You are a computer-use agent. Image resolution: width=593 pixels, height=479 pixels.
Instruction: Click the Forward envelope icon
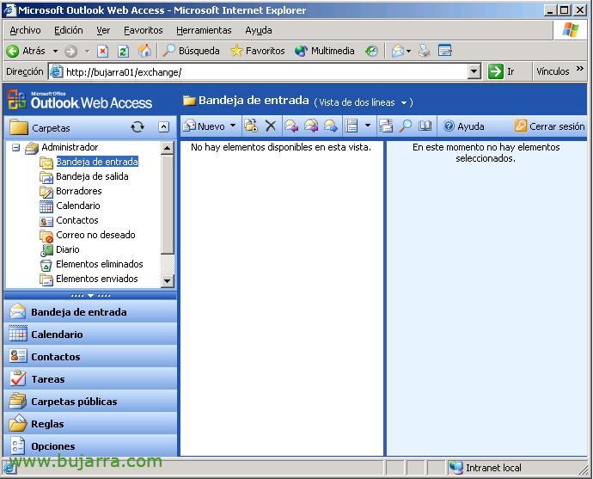(x=331, y=126)
